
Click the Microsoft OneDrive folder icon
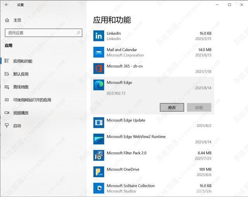(99, 172)
